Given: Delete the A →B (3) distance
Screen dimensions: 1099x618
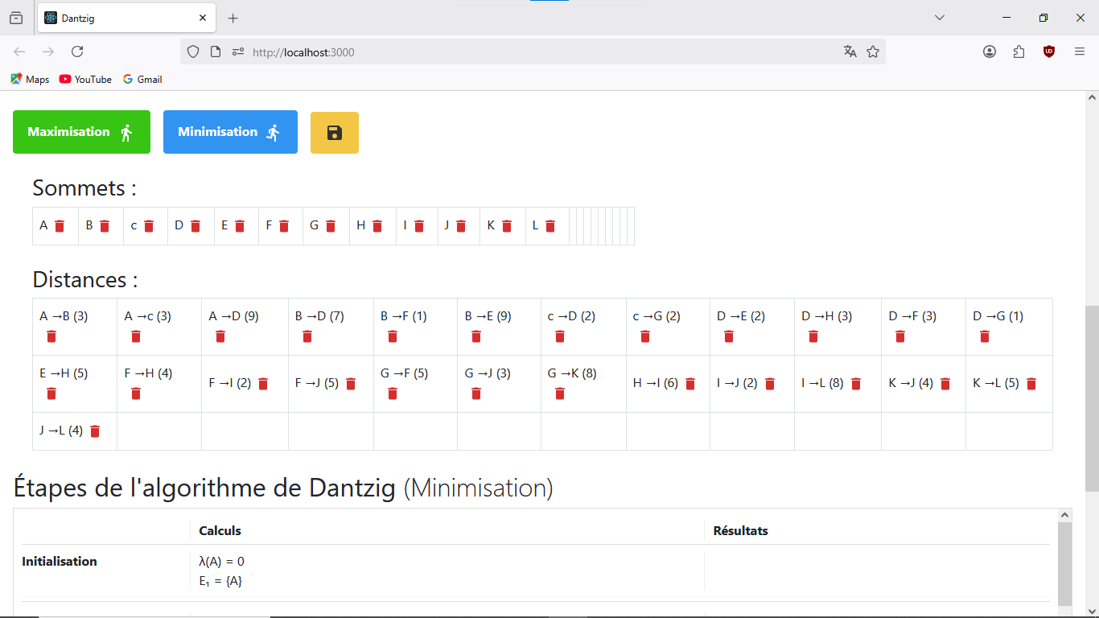Looking at the screenshot, I should click(51, 336).
